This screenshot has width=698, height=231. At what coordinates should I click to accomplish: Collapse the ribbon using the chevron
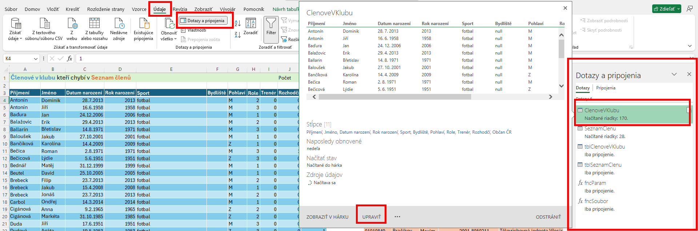tap(690, 46)
